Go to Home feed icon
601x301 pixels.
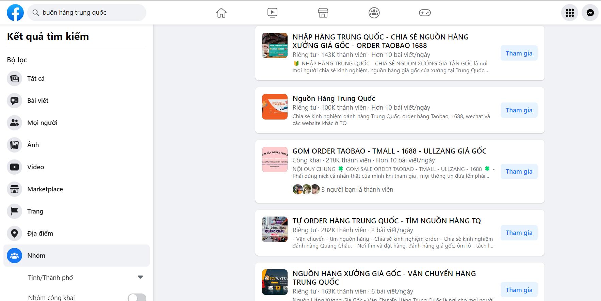point(221,13)
